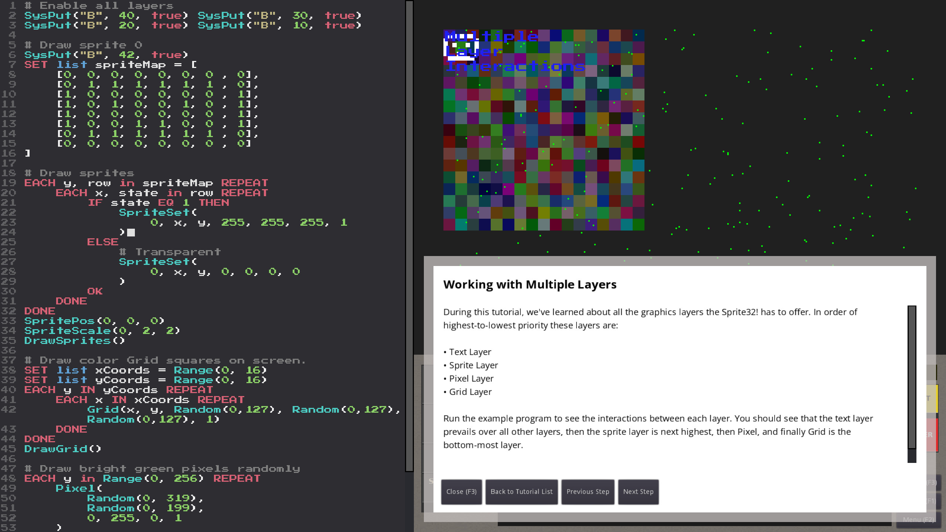This screenshot has width=946, height=532.
Task: Go to Previous Step of tutorial
Action: click(x=588, y=492)
